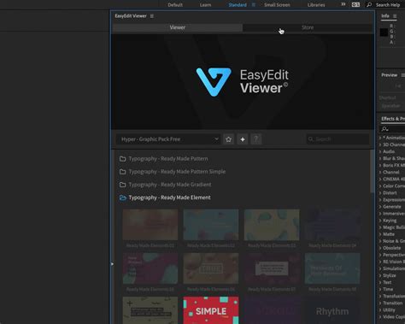Expand the 3D Channel effects category
Image resolution: width=405 pixels, height=324 pixels.
pos(380,144)
